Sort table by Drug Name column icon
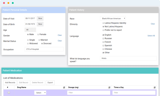 click(64, 87)
